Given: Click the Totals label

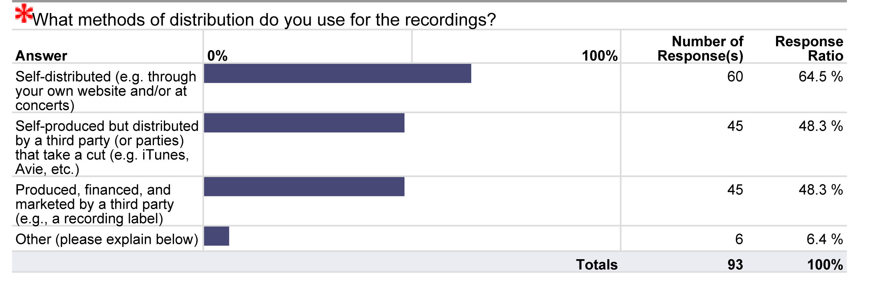Looking at the screenshot, I should [x=597, y=265].
